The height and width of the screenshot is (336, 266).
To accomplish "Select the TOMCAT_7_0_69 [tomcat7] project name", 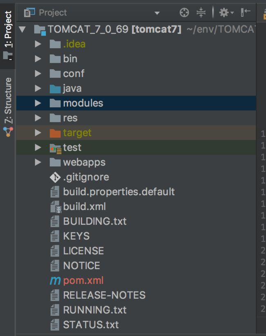I will coord(115,29).
